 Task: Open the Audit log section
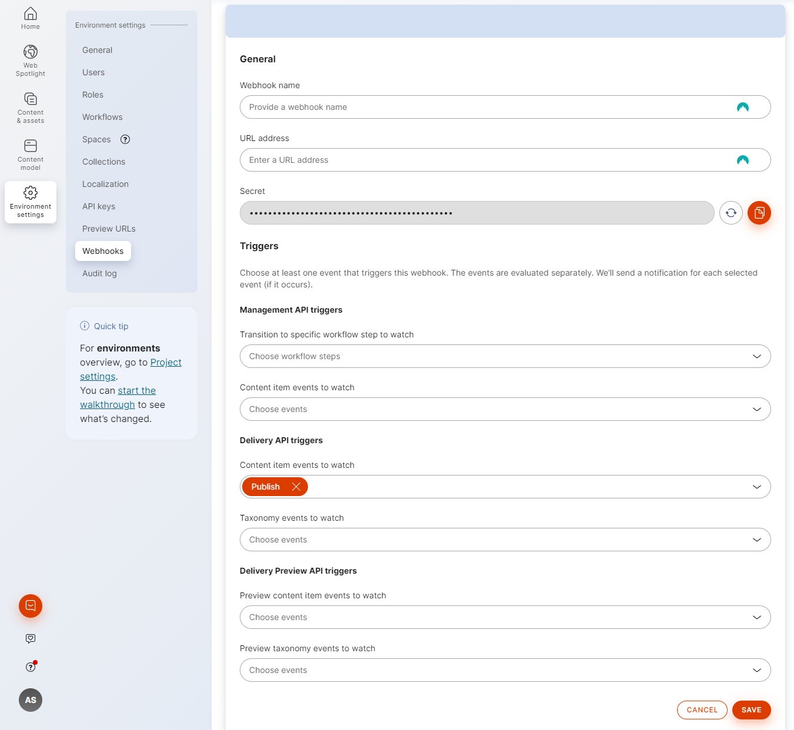point(99,273)
